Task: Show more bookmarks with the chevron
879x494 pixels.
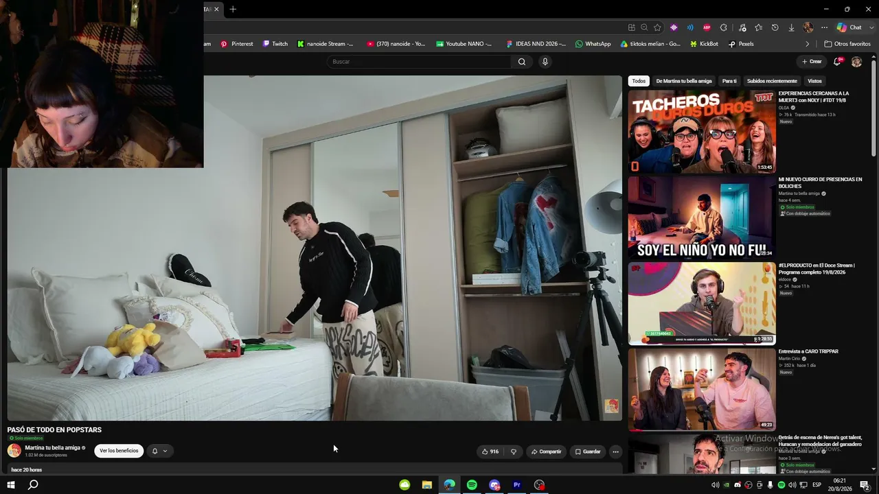Action: pyautogui.click(x=808, y=44)
